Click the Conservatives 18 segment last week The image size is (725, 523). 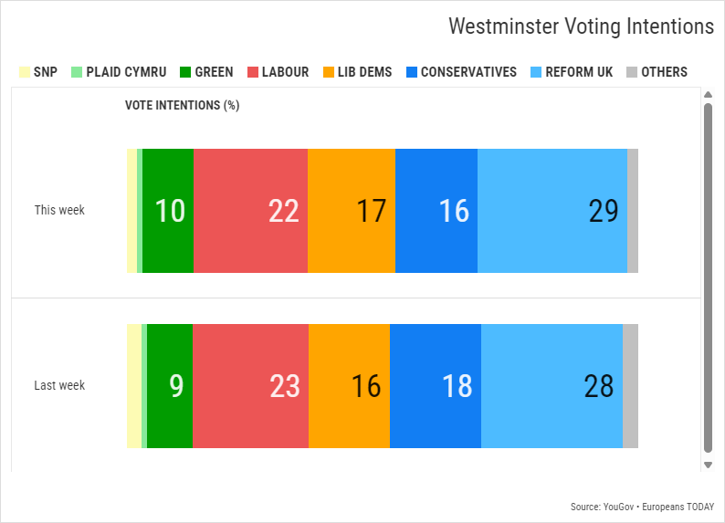(x=436, y=386)
